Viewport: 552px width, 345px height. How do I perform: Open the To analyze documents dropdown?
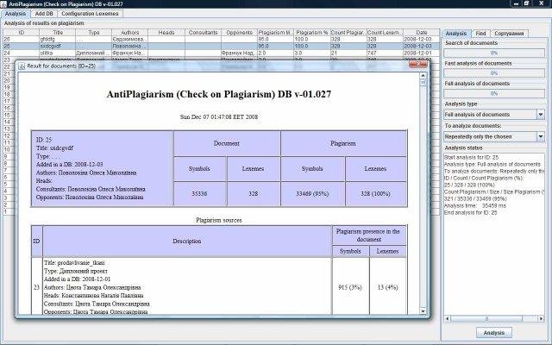pyautogui.click(x=541, y=136)
